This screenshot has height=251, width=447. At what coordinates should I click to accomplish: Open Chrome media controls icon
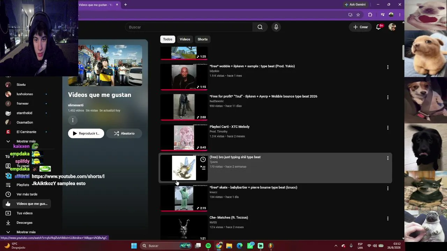(x=382, y=15)
